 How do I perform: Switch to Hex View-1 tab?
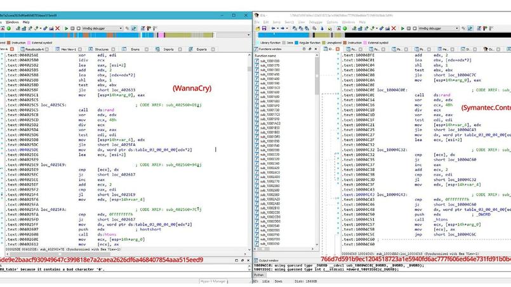[x=69, y=49]
